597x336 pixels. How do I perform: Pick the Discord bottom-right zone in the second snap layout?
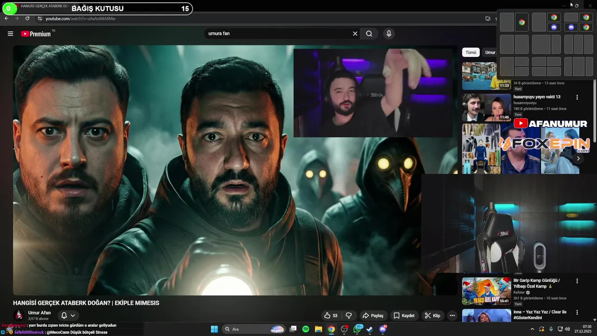[x=554, y=27]
